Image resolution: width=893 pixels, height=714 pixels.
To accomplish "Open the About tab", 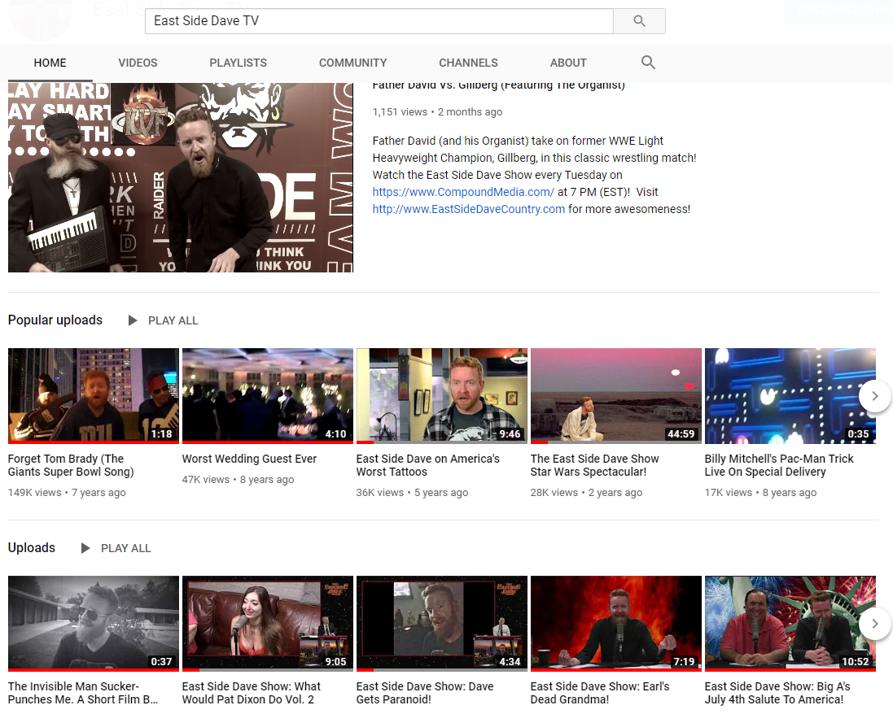I will [568, 63].
